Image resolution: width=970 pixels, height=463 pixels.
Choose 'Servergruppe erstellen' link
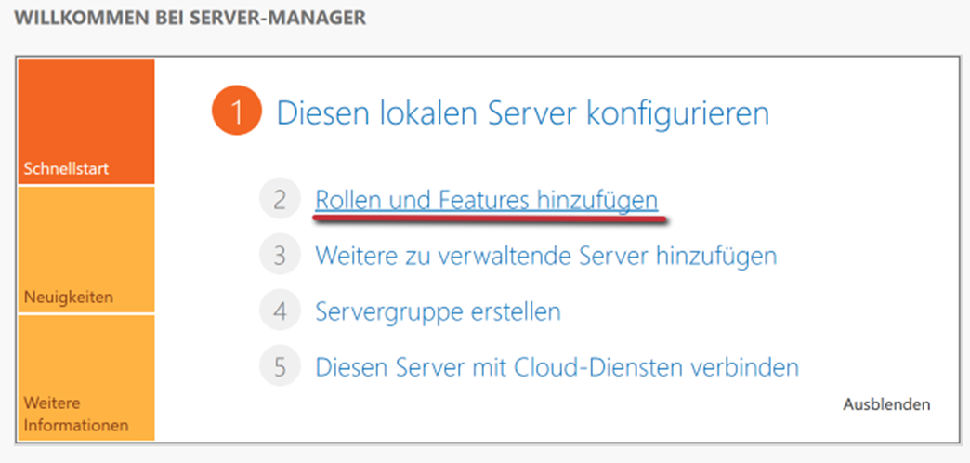[x=438, y=311]
